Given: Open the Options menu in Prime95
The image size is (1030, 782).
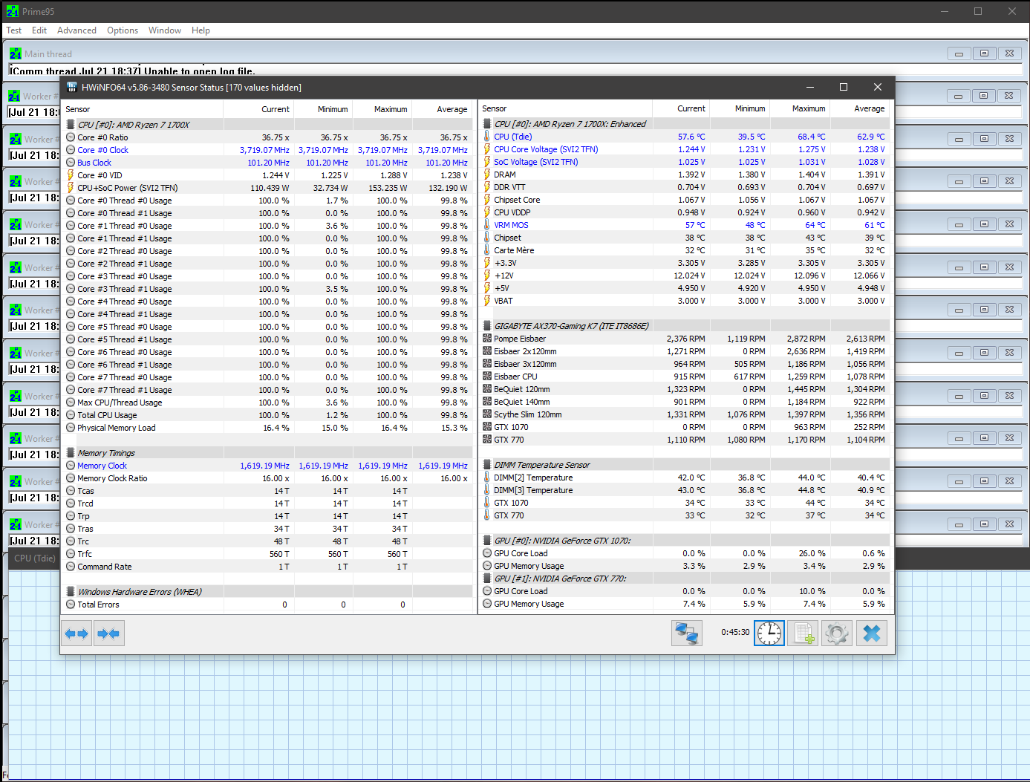Looking at the screenshot, I should coord(123,30).
